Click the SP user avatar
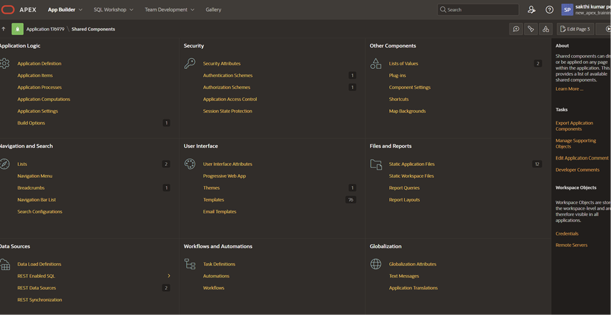 coord(567,10)
